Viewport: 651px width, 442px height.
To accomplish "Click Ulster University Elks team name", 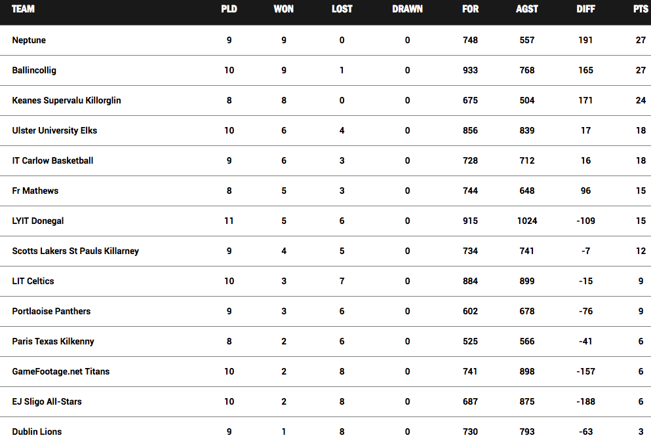I will (54, 130).
